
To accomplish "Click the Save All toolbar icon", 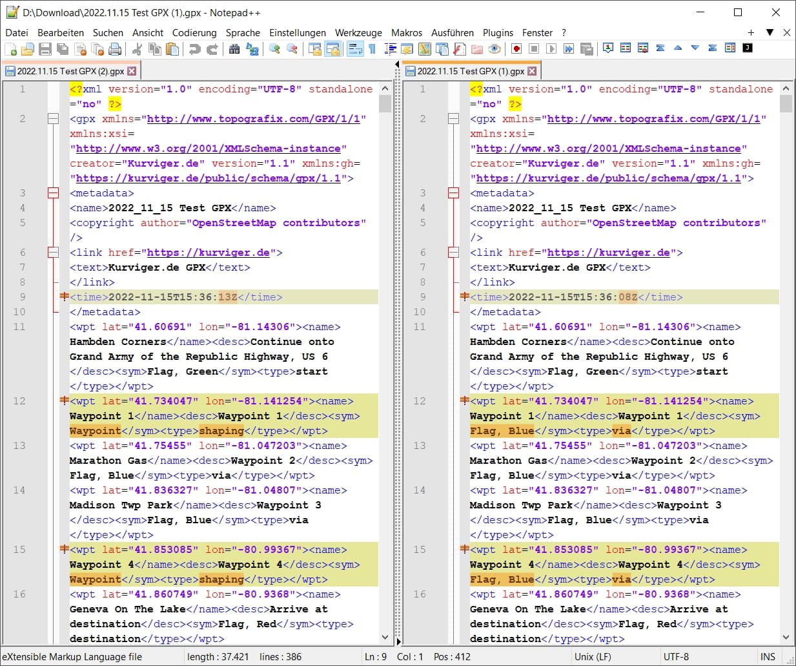I will coord(63,49).
